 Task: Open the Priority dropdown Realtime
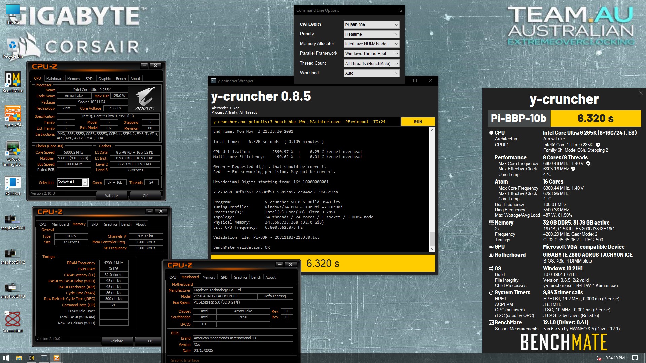click(371, 34)
